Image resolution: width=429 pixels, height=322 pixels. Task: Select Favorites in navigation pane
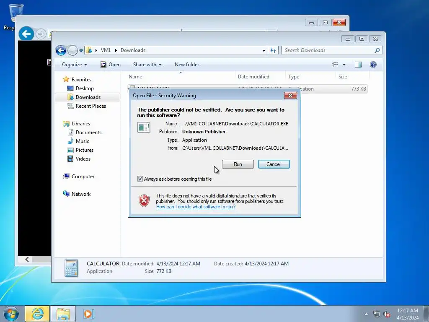81,80
